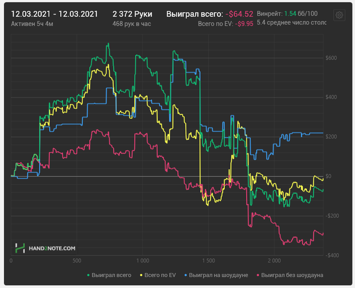
Task: Click the $400 y-axis label
Action: 331,97
